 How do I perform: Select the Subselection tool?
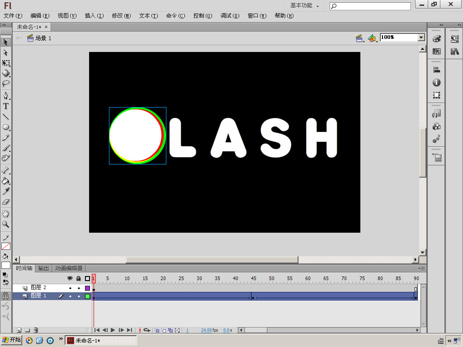[5, 52]
